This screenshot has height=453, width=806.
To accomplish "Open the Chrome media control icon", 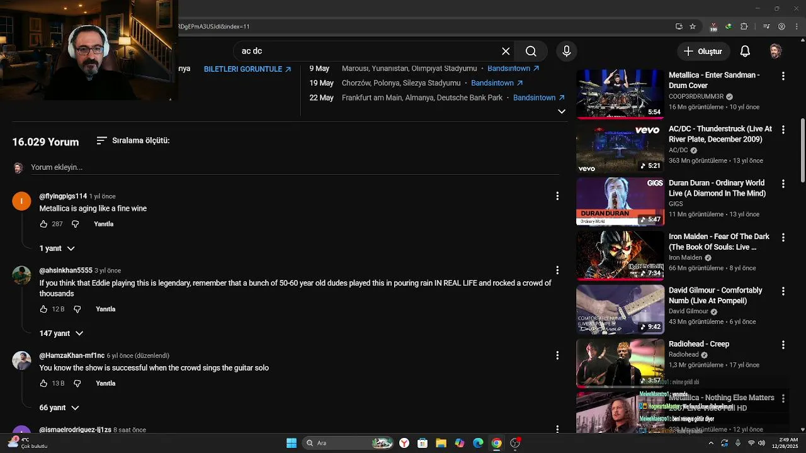I will point(766,26).
